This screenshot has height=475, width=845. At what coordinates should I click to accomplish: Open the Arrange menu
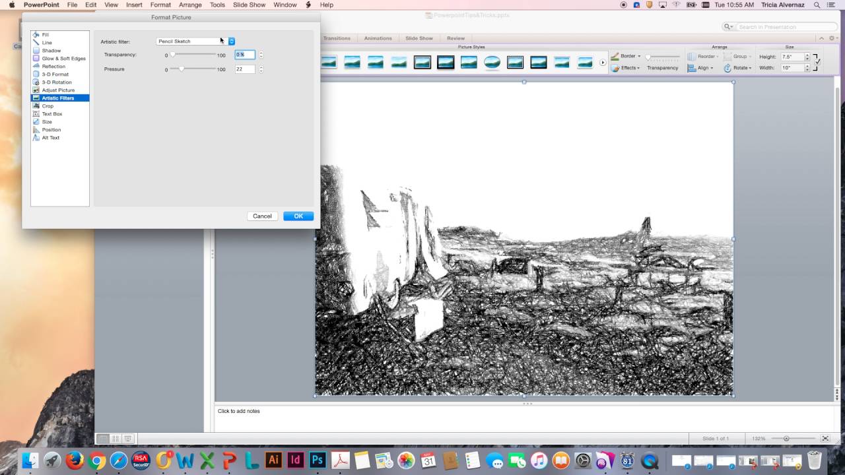click(x=190, y=5)
